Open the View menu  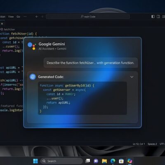(11, 16)
